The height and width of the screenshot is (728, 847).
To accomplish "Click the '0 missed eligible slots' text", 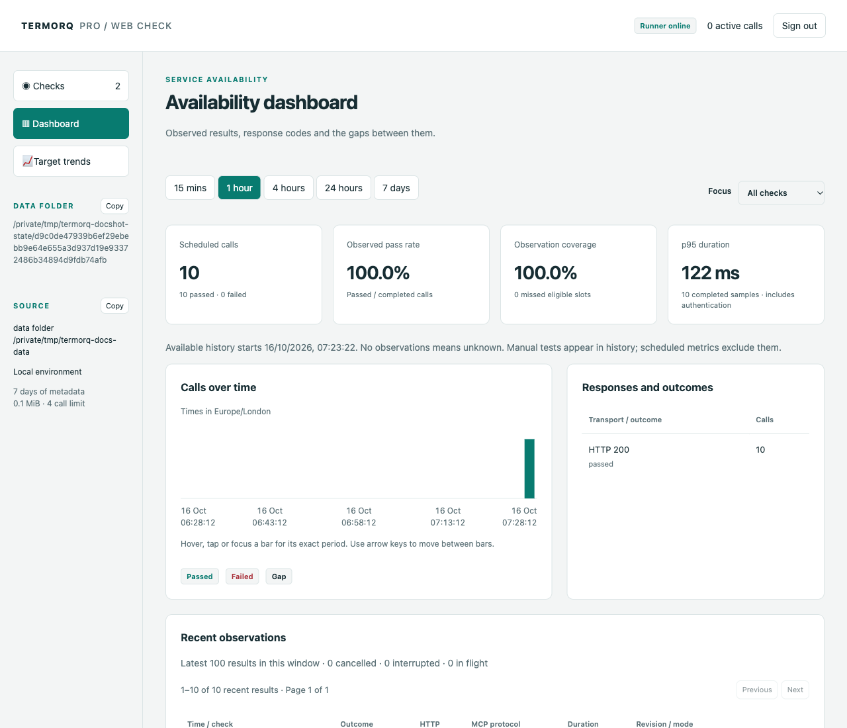I will pyautogui.click(x=553, y=295).
